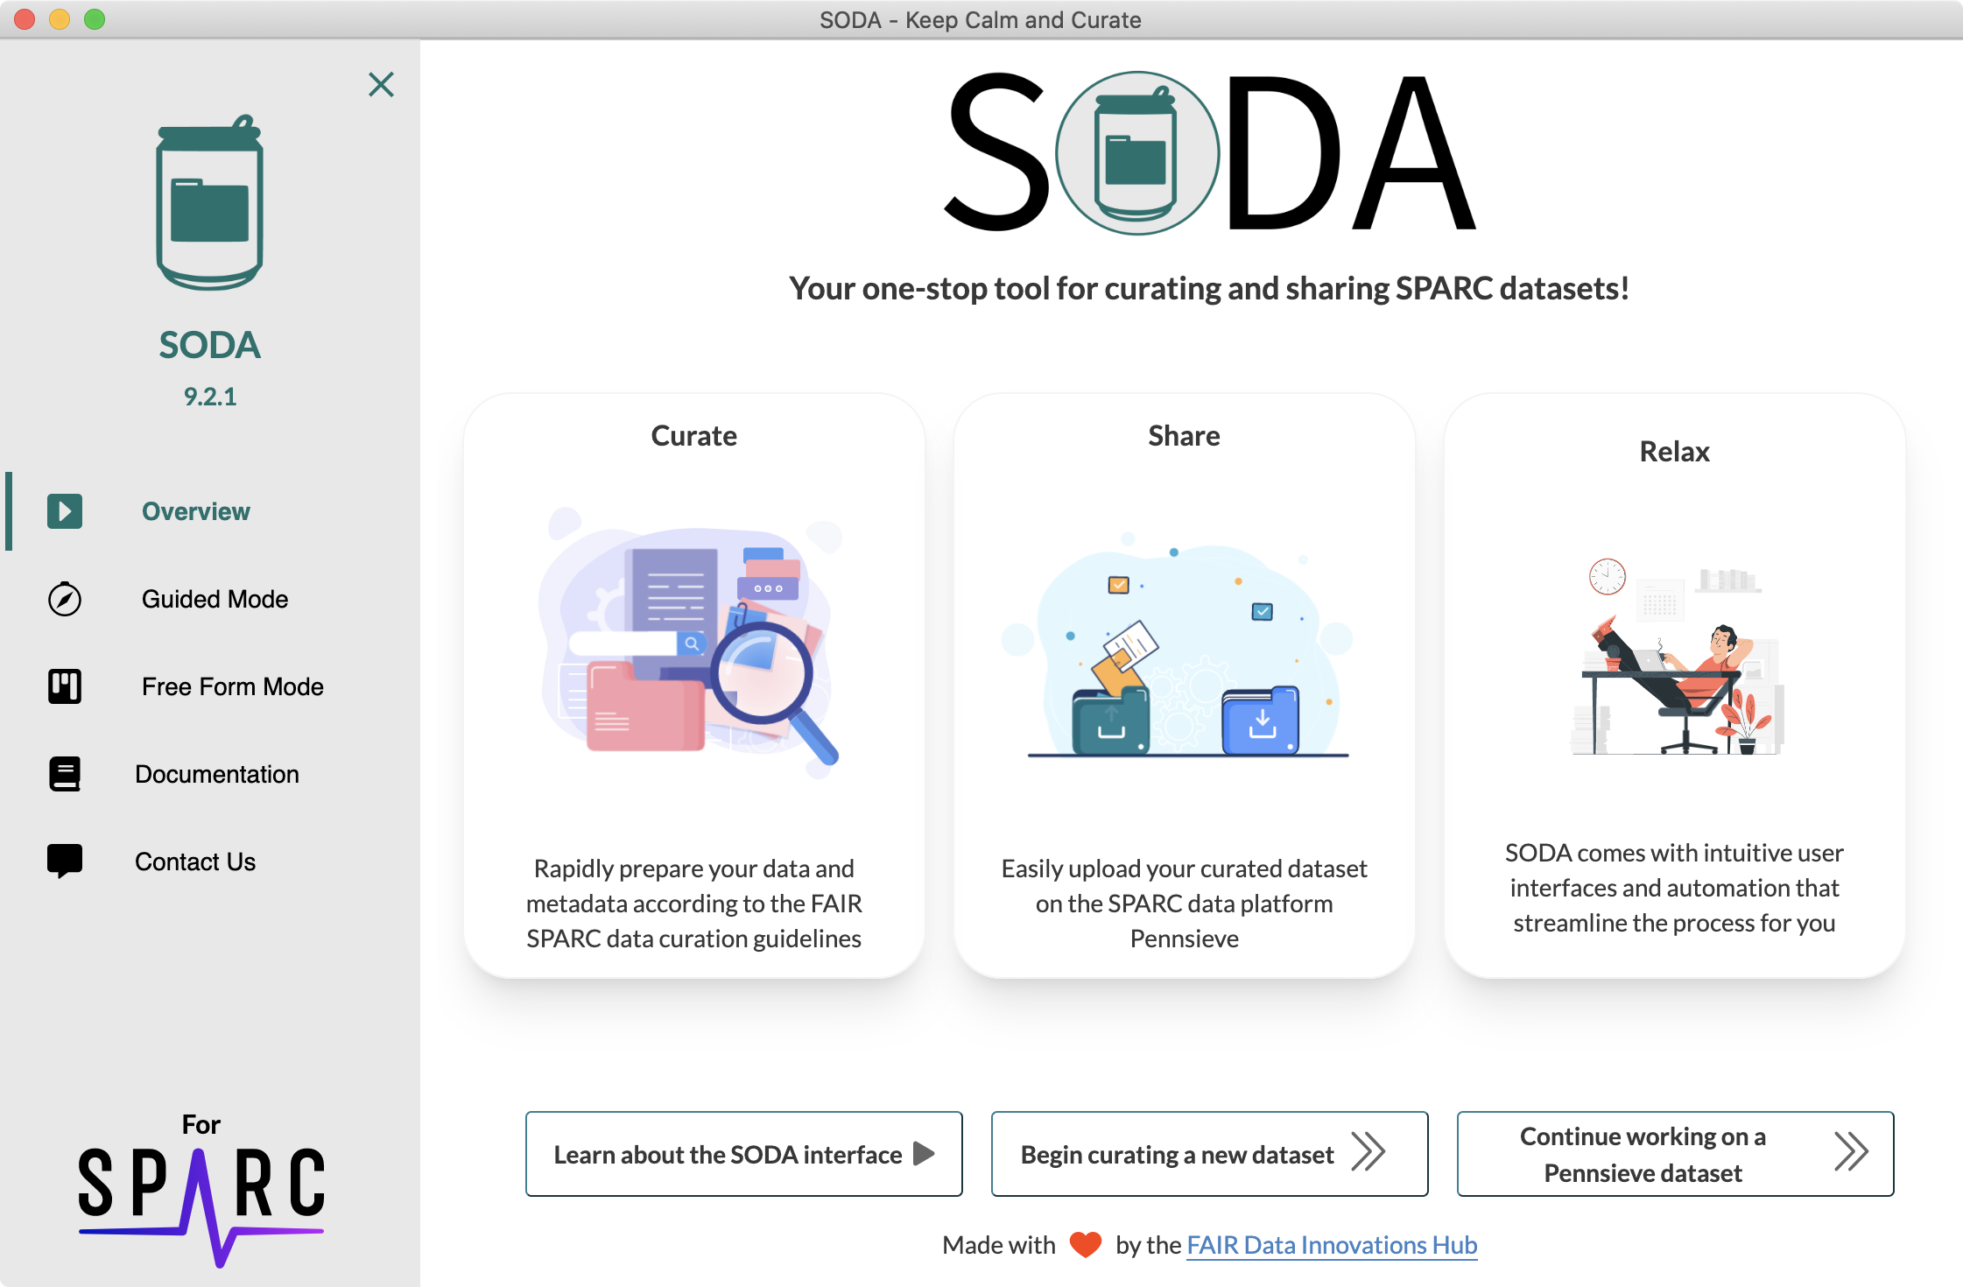
Task: Close the sidebar with the X icon
Action: pyautogui.click(x=381, y=84)
